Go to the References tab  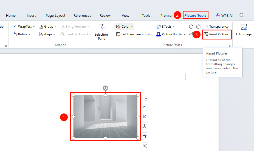(82, 16)
